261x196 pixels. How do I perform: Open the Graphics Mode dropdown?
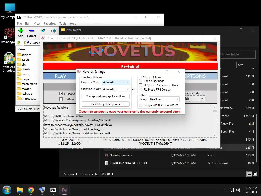pyautogui.click(x=116, y=82)
